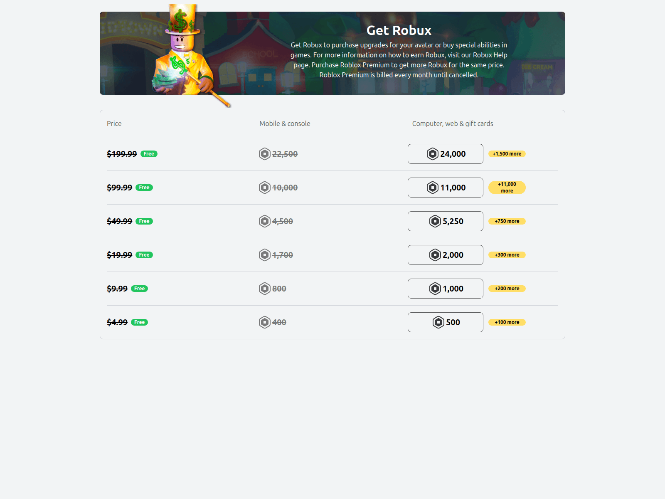The height and width of the screenshot is (499, 665).
Task: Click the Robux icon beside 22,500
Action: 265,154
